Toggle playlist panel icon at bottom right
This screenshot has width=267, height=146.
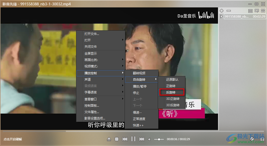pyautogui.click(x=262, y=139)
